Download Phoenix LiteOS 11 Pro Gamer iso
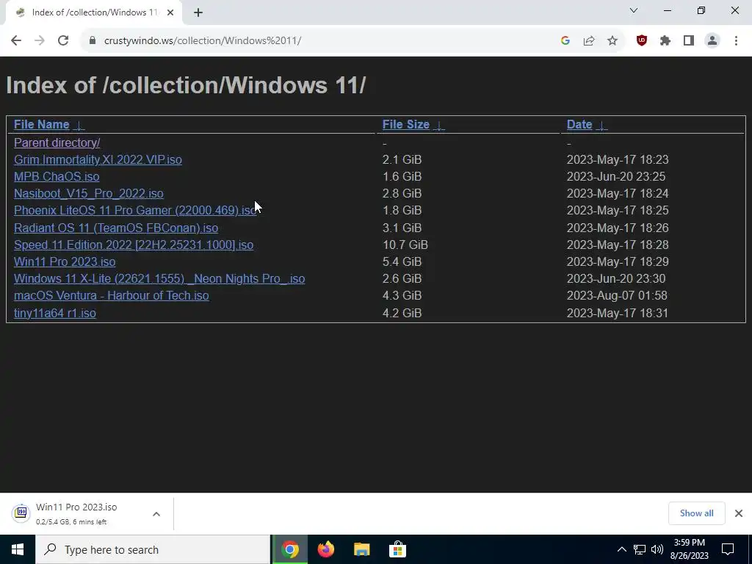The image size is (752, 564). (135, 211)
